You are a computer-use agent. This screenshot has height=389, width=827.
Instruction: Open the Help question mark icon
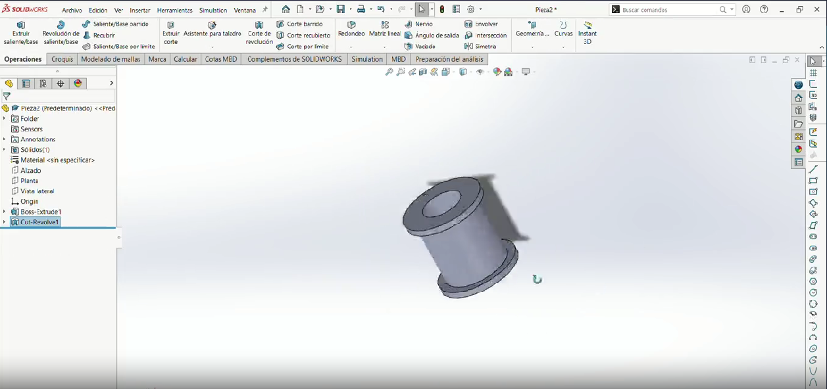tap(764, 10)
